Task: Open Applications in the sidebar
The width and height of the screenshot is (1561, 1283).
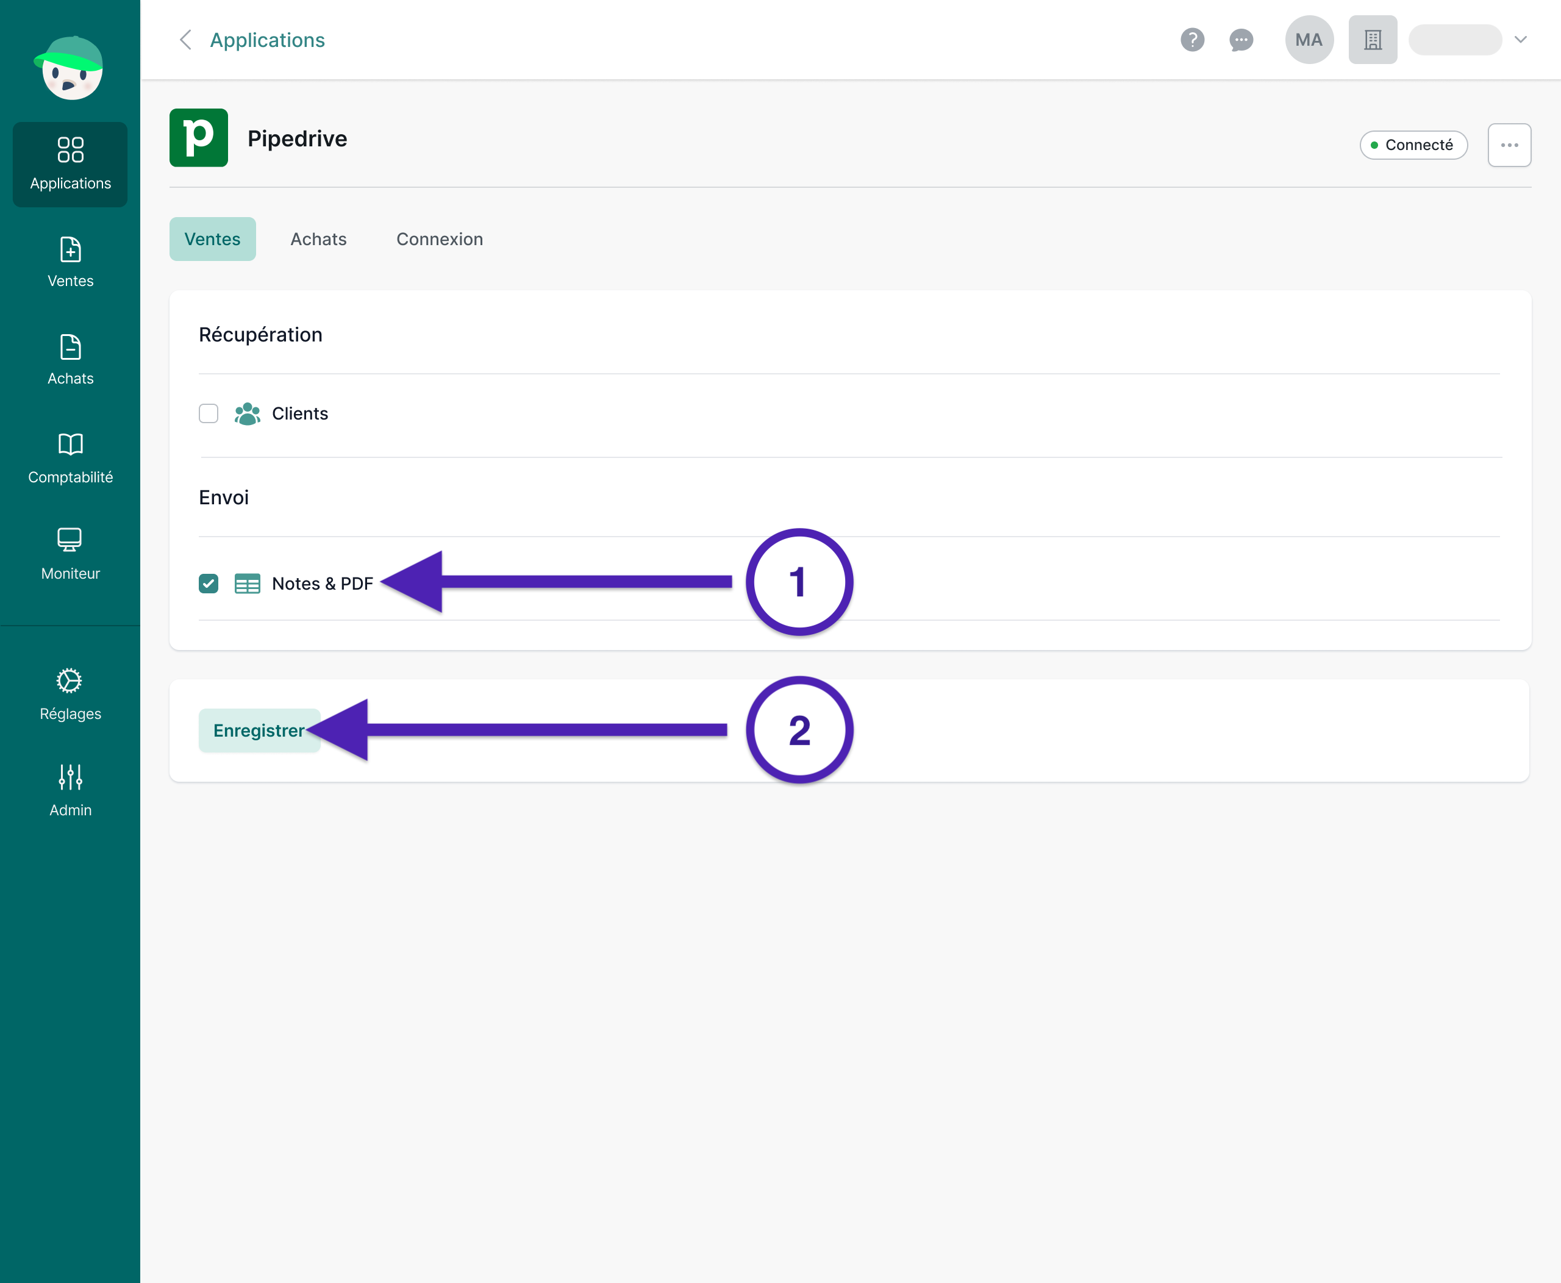Action: pyautogui.click(x=70, y=164)
